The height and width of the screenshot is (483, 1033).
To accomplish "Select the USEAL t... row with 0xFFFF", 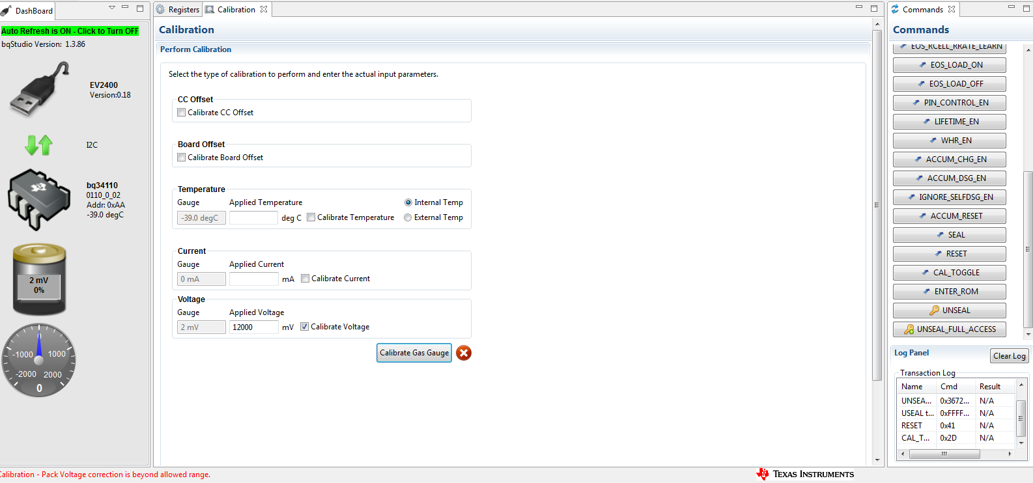I will 955,413.
